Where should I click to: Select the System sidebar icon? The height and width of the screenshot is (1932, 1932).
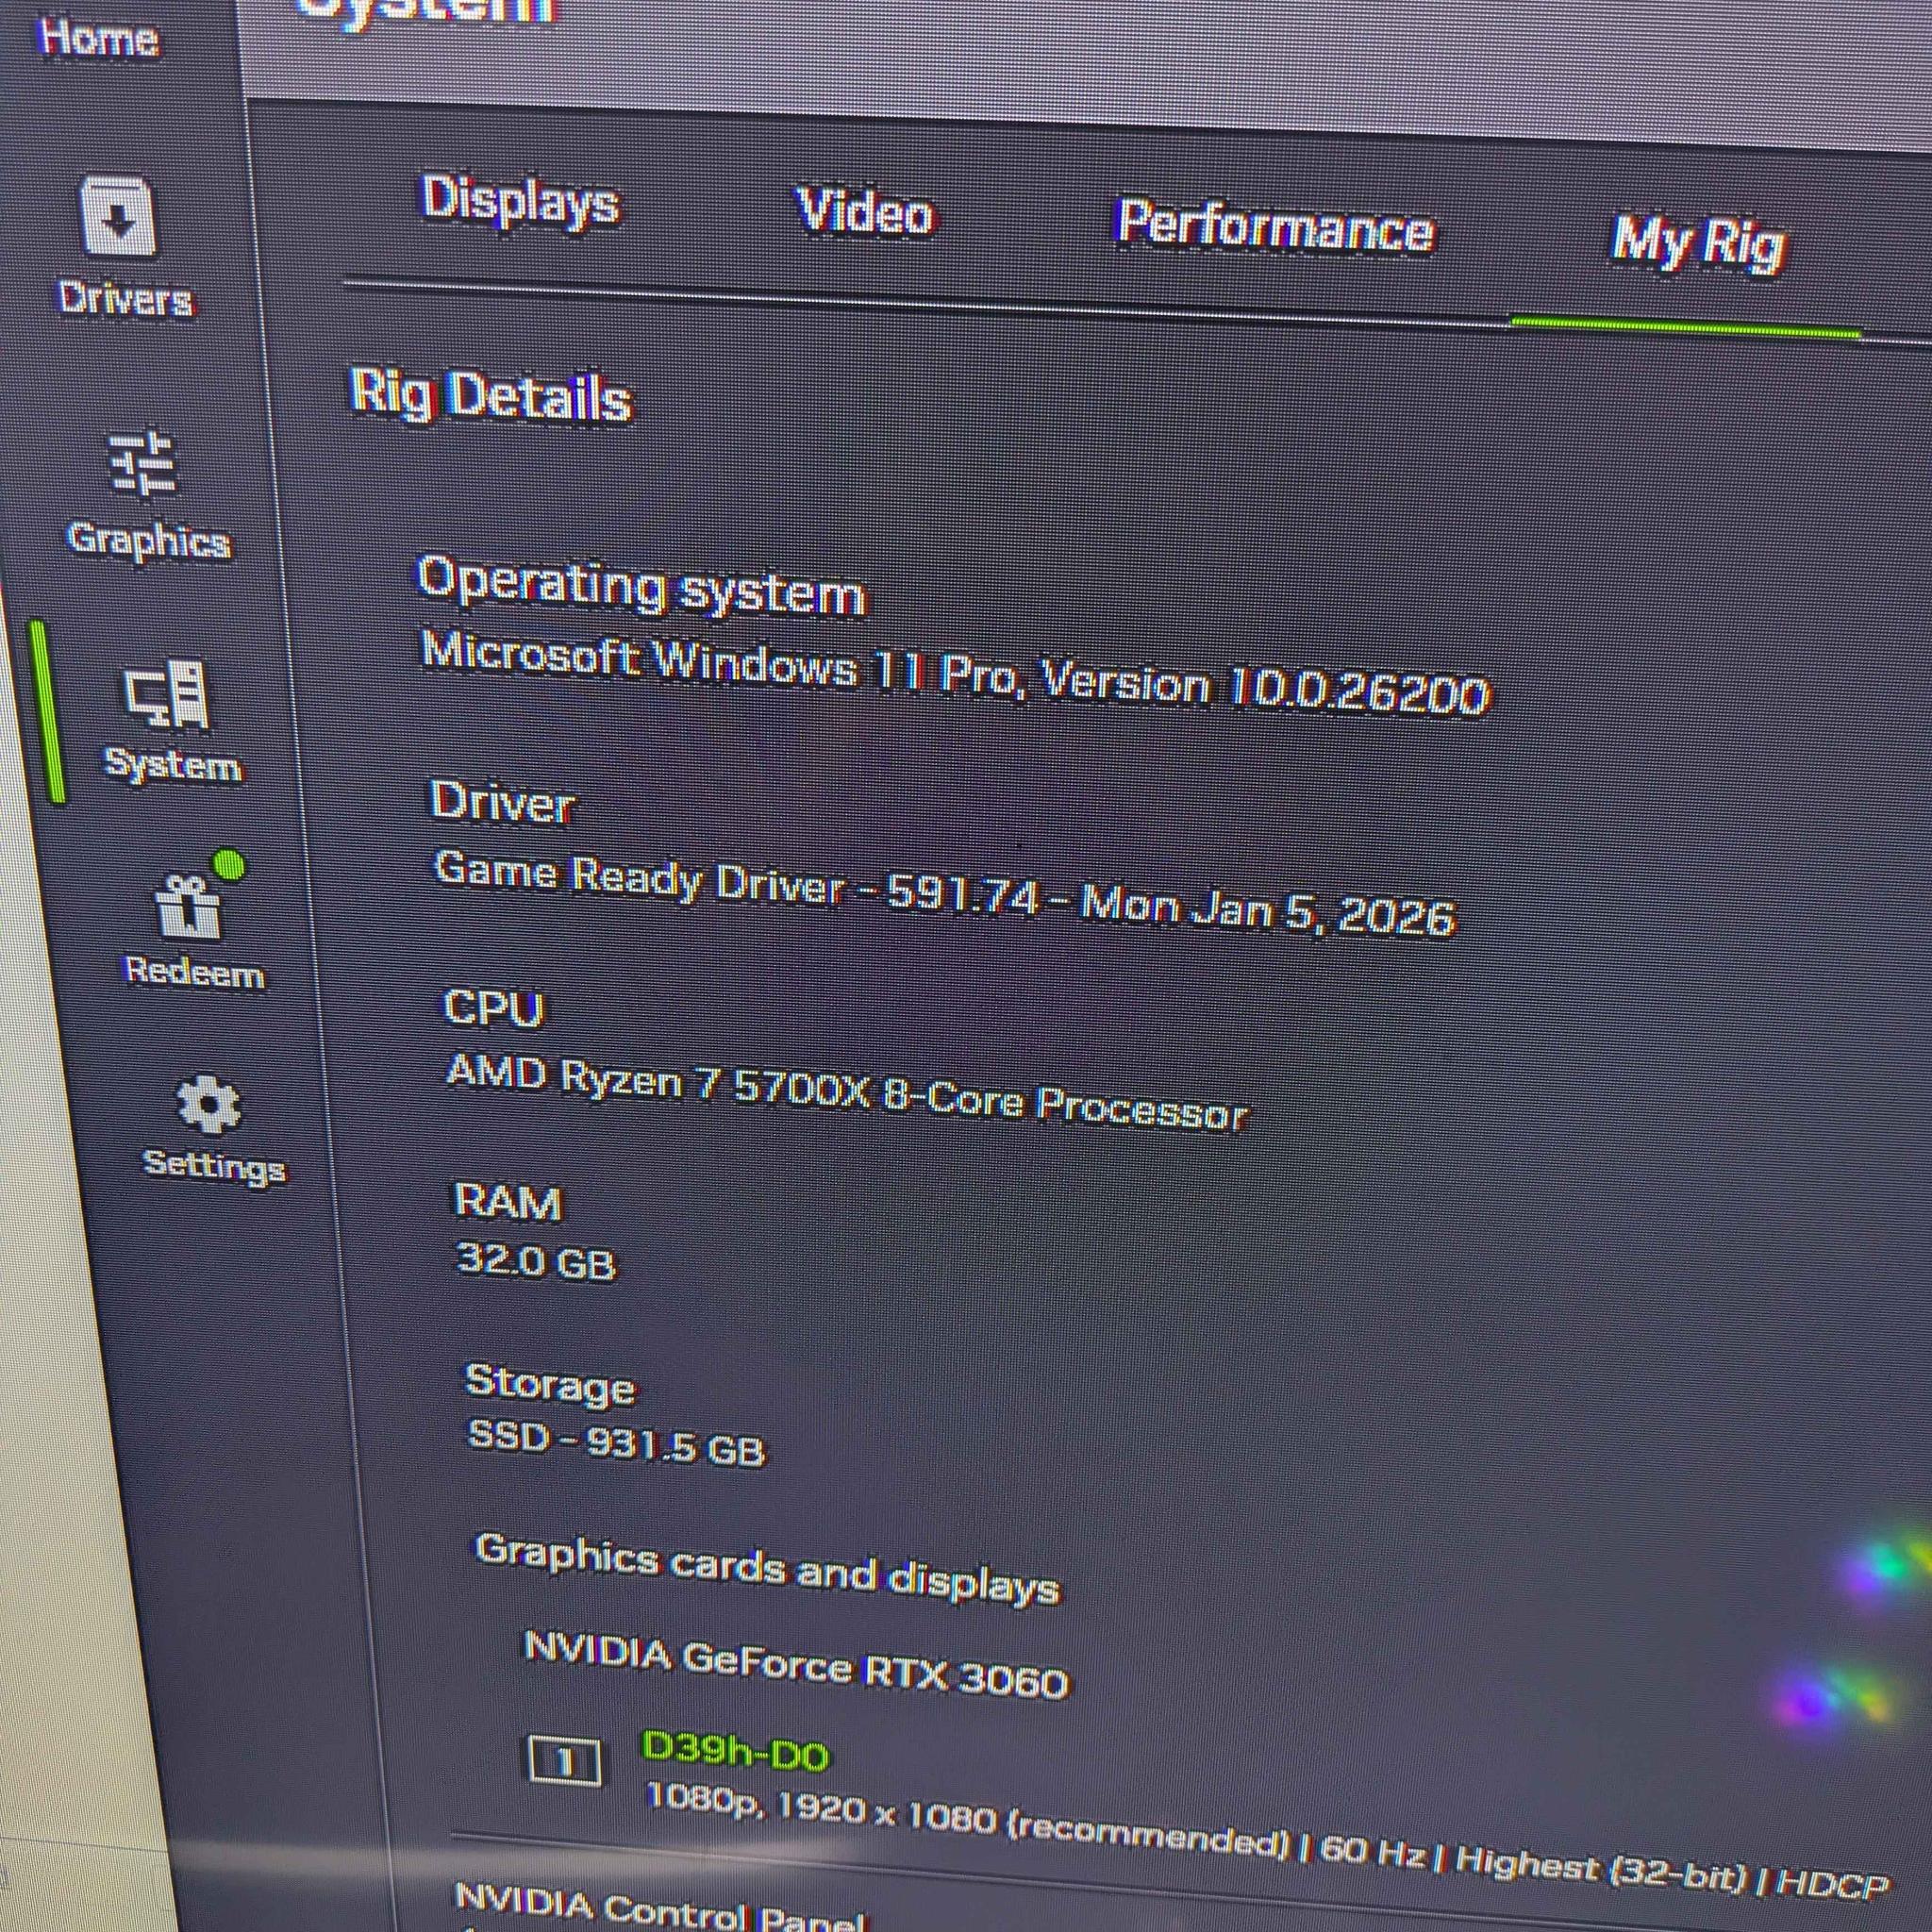click(x=167, y=694)
